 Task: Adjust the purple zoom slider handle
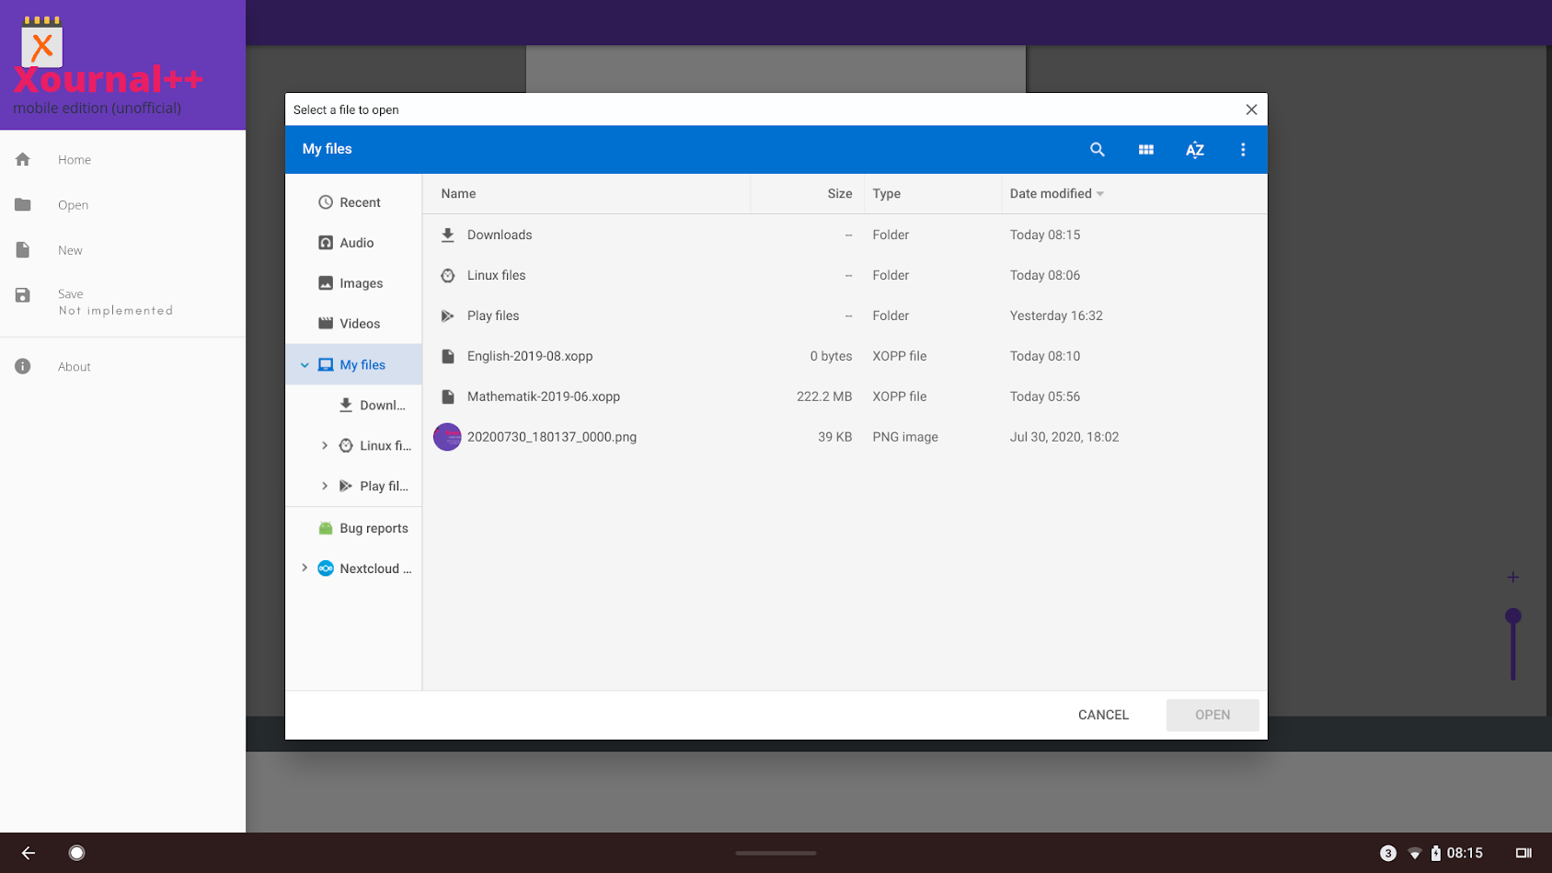(x=1512, y=616)
